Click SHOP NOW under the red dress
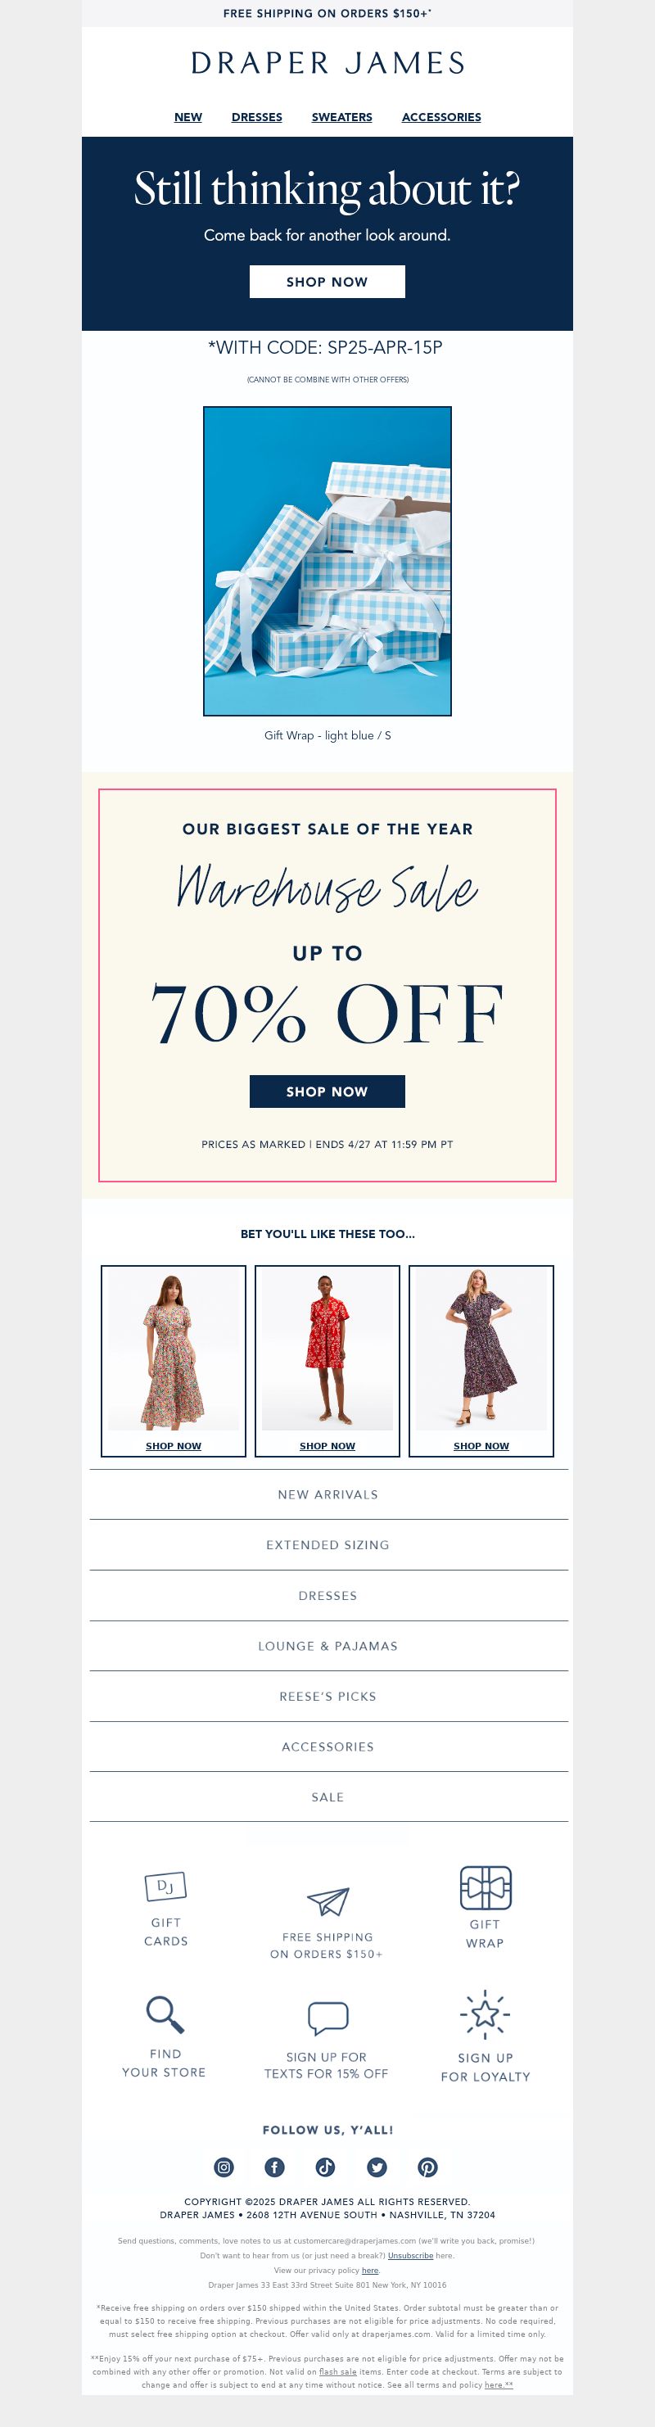Screen dimensions: 655x2427 click(x=327, y=1445)
